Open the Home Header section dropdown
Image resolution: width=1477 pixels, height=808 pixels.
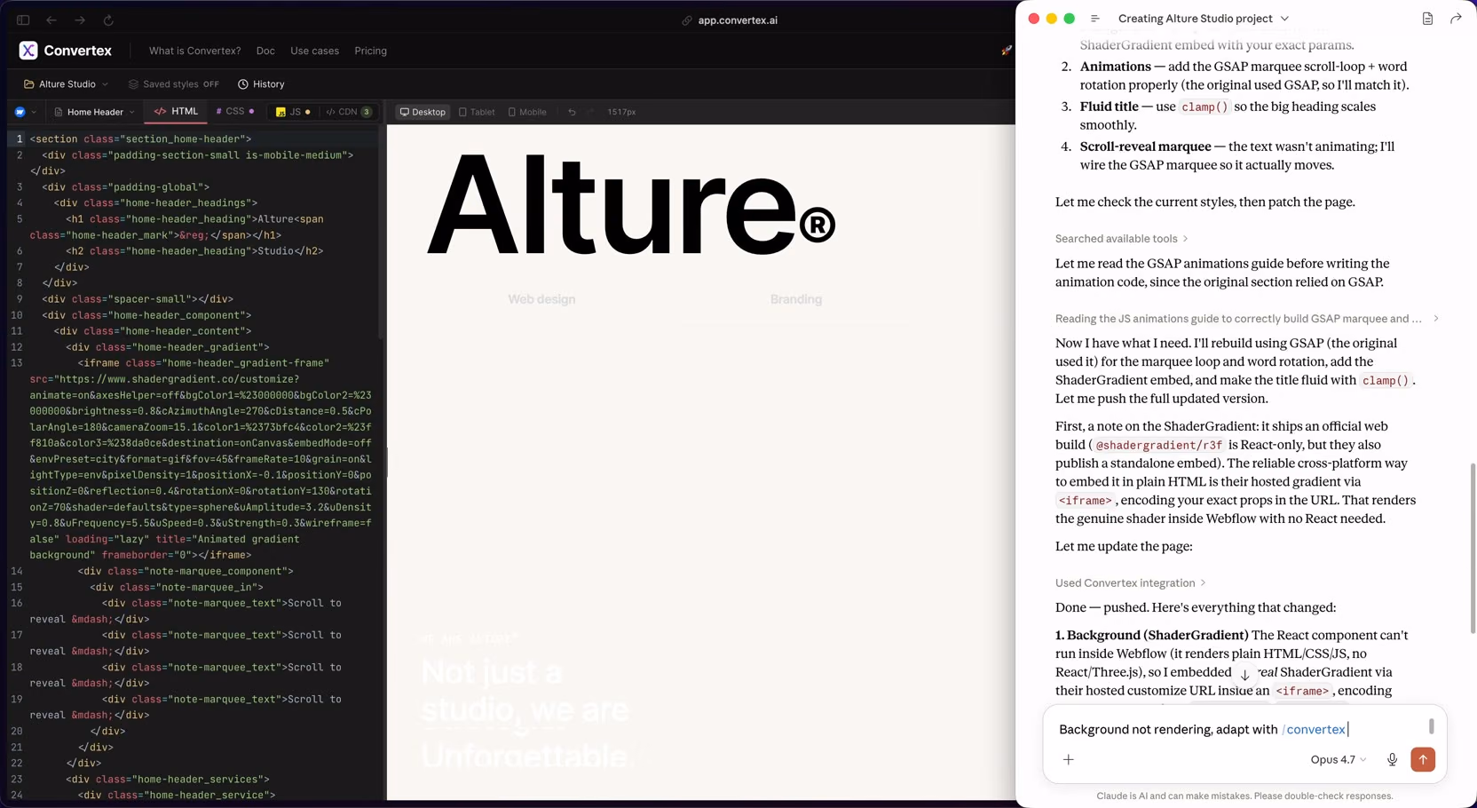94,112
